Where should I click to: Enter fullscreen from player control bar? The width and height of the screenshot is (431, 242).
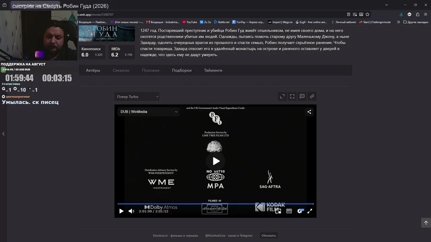pyautogui.click(x=310, y=211)
